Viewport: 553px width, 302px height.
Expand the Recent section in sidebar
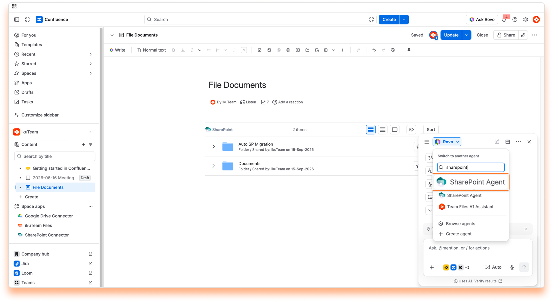(x=91, y=54)
